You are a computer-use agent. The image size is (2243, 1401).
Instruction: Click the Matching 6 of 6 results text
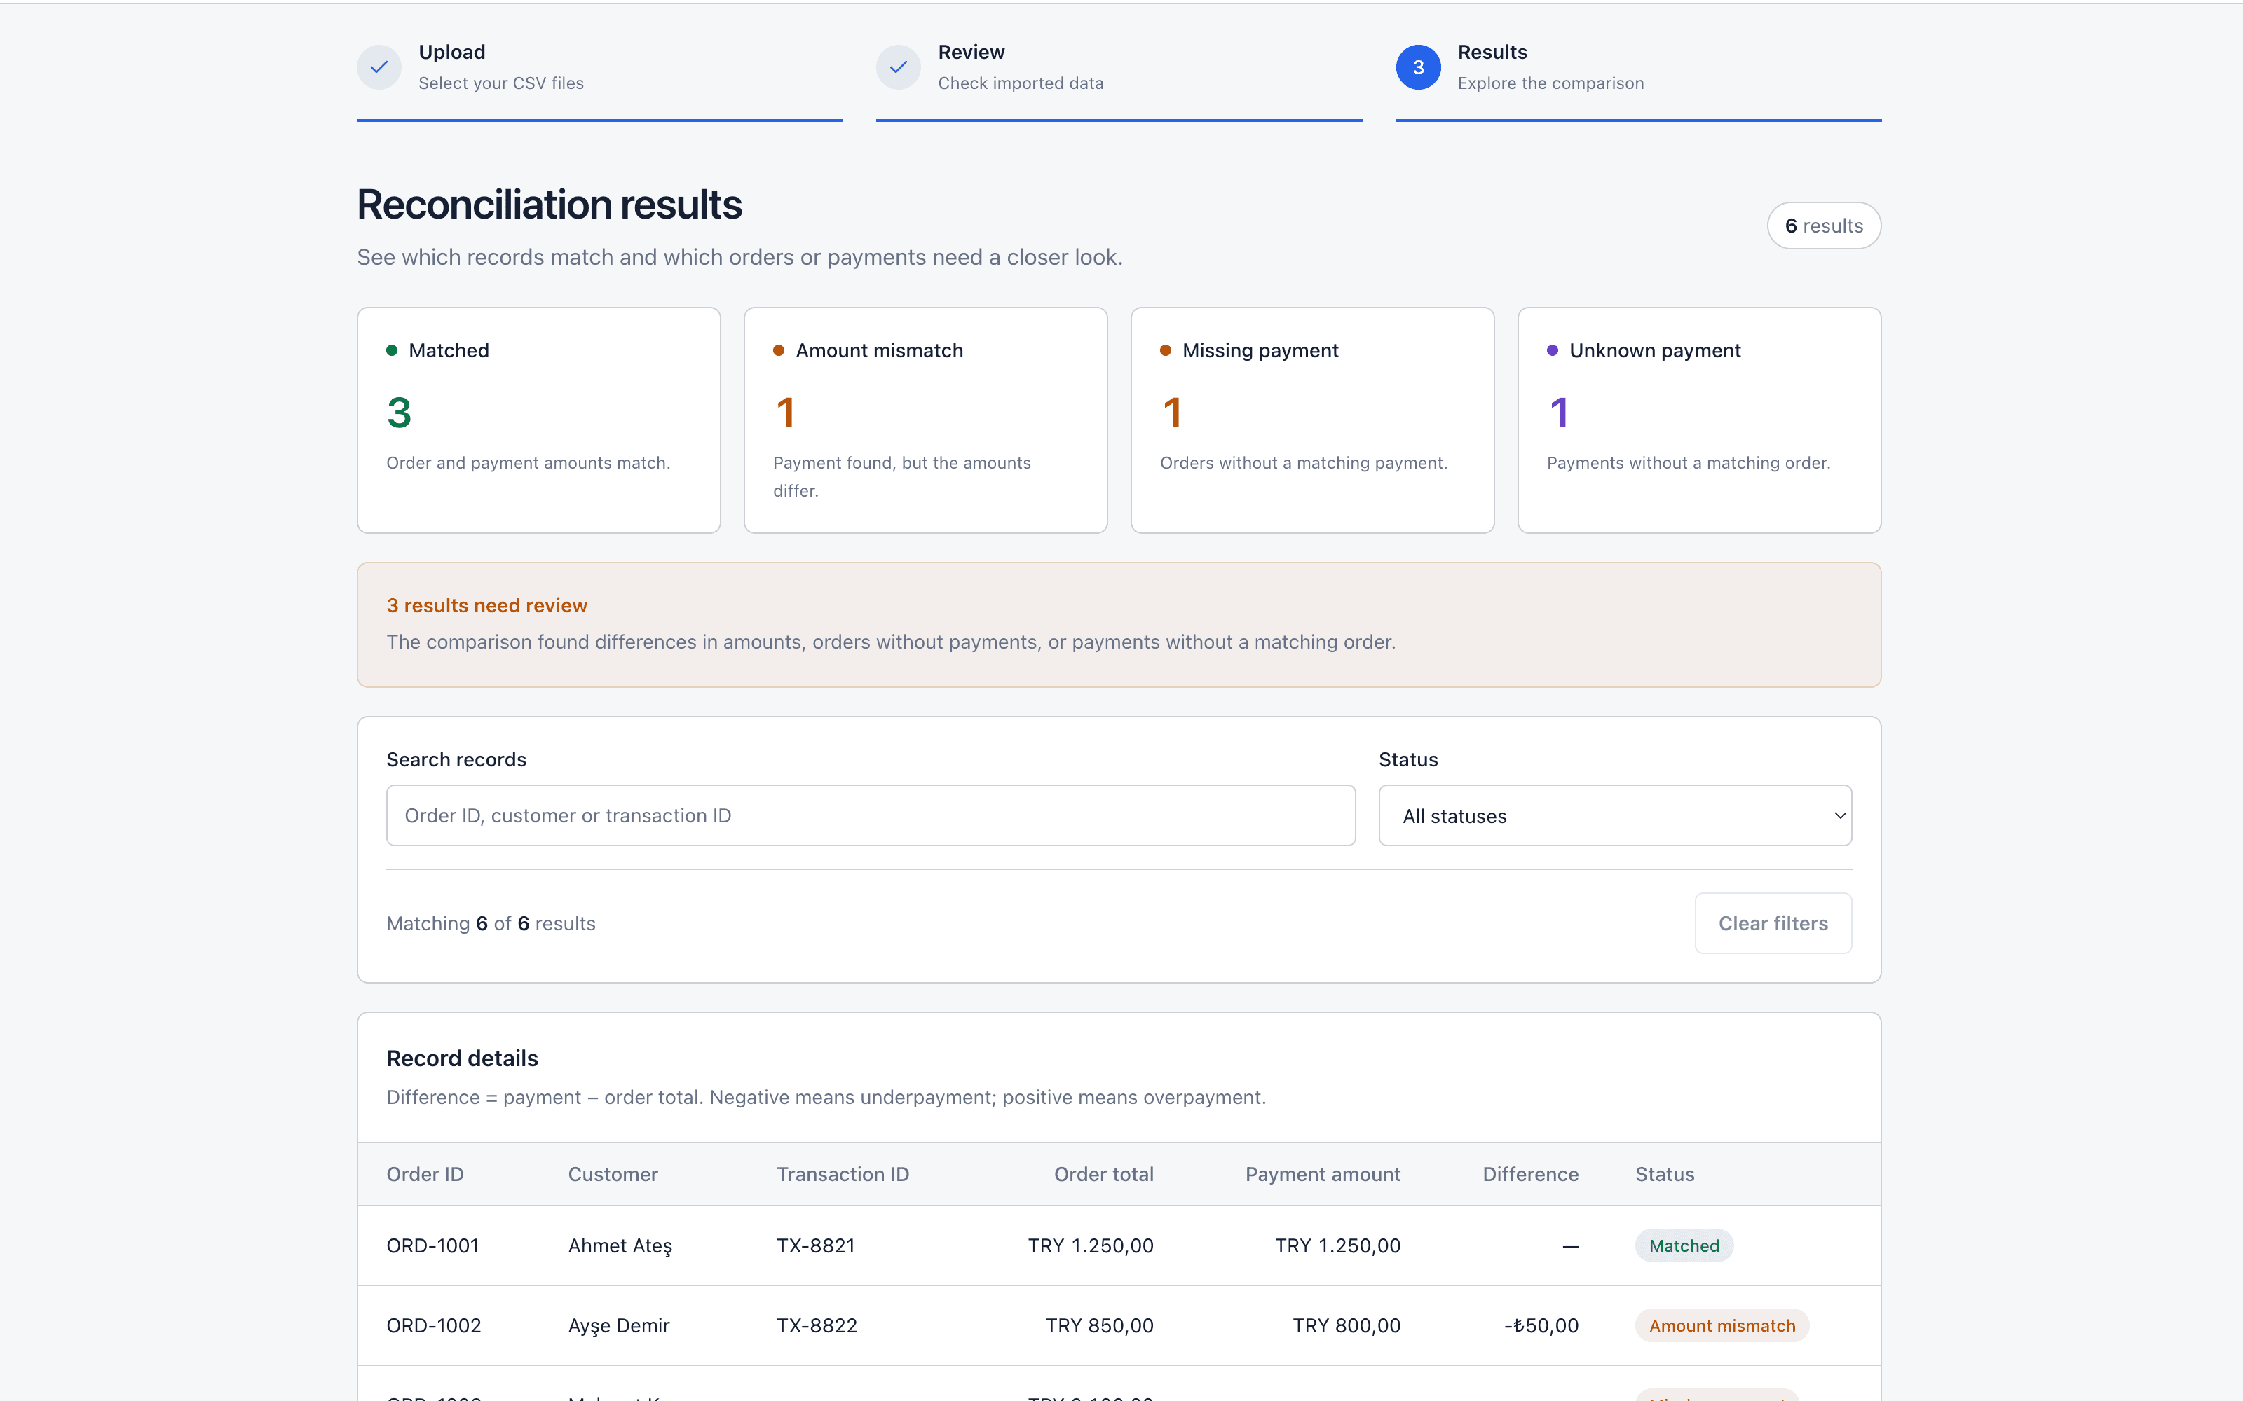point(491,923)
